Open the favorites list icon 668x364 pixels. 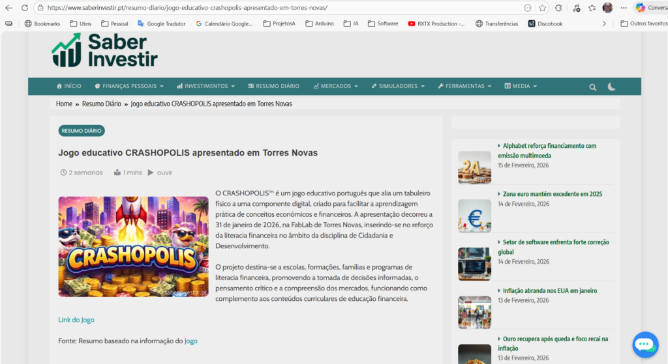point(592,8)
